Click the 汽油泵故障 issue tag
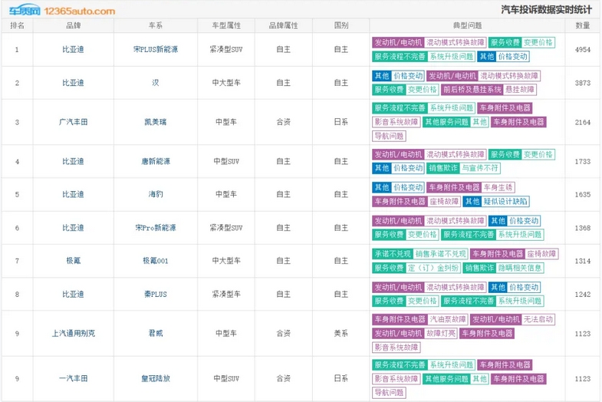Screen dimensions: 602x402 click(448, 319)
